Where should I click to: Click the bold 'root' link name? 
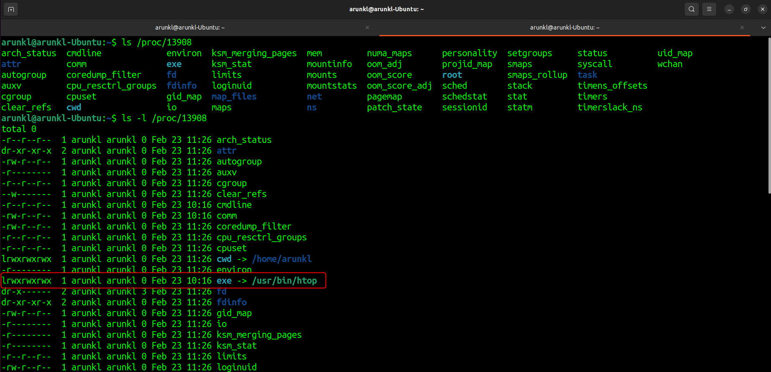click(x=452, y=75)
